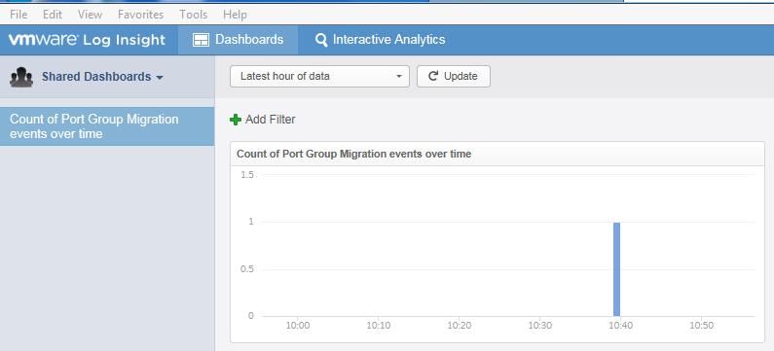Click the Add Filter link
The width and height of the screenshot is (774, 351).
[x=270, y=120]
